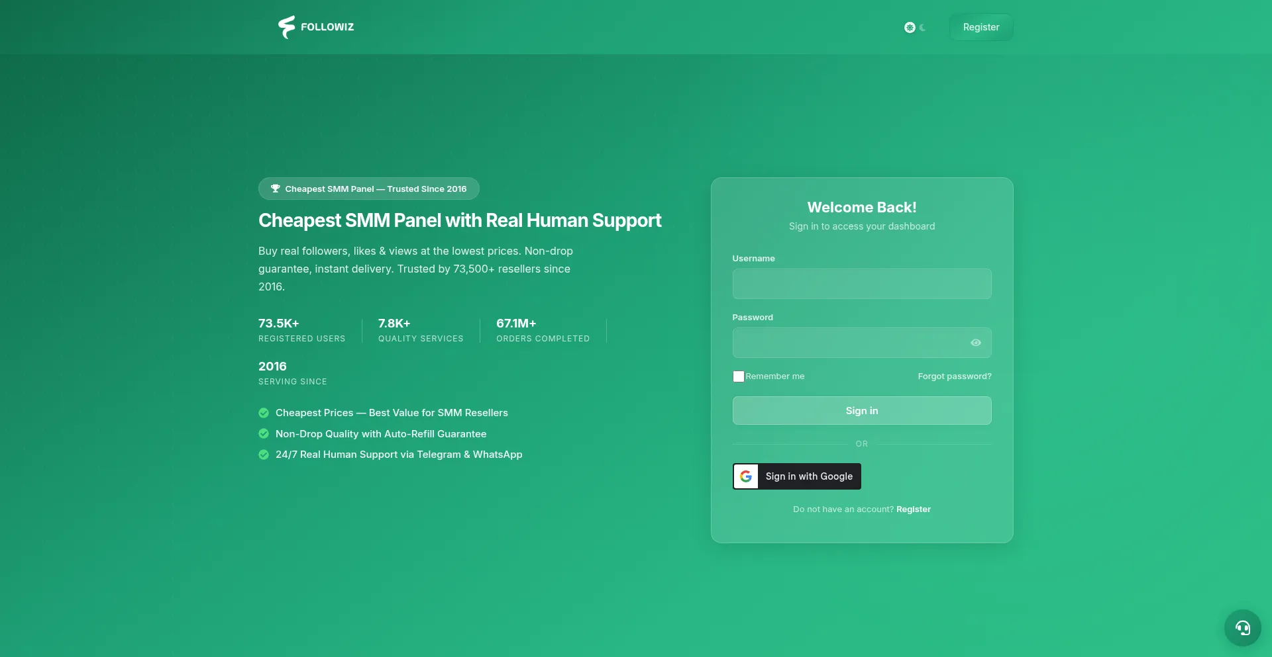Click the "SERVING SINCE" label
The height and width of the screenshot is (657, 1272).
(x=293, y=382)
